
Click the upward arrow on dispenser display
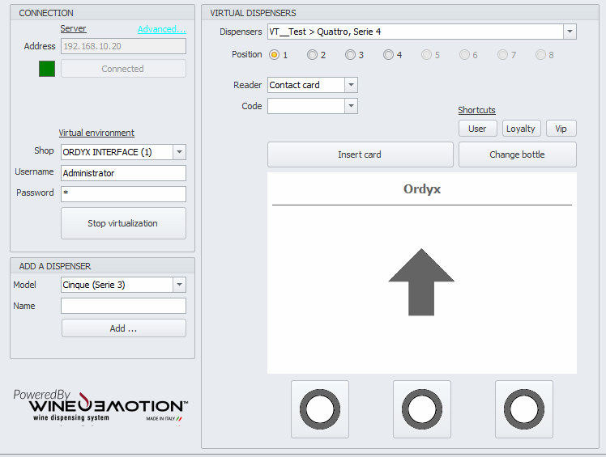tap(421, 281)
